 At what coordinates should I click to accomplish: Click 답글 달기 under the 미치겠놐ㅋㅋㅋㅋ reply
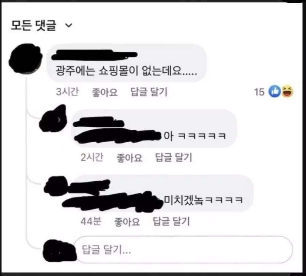(171, 221)
